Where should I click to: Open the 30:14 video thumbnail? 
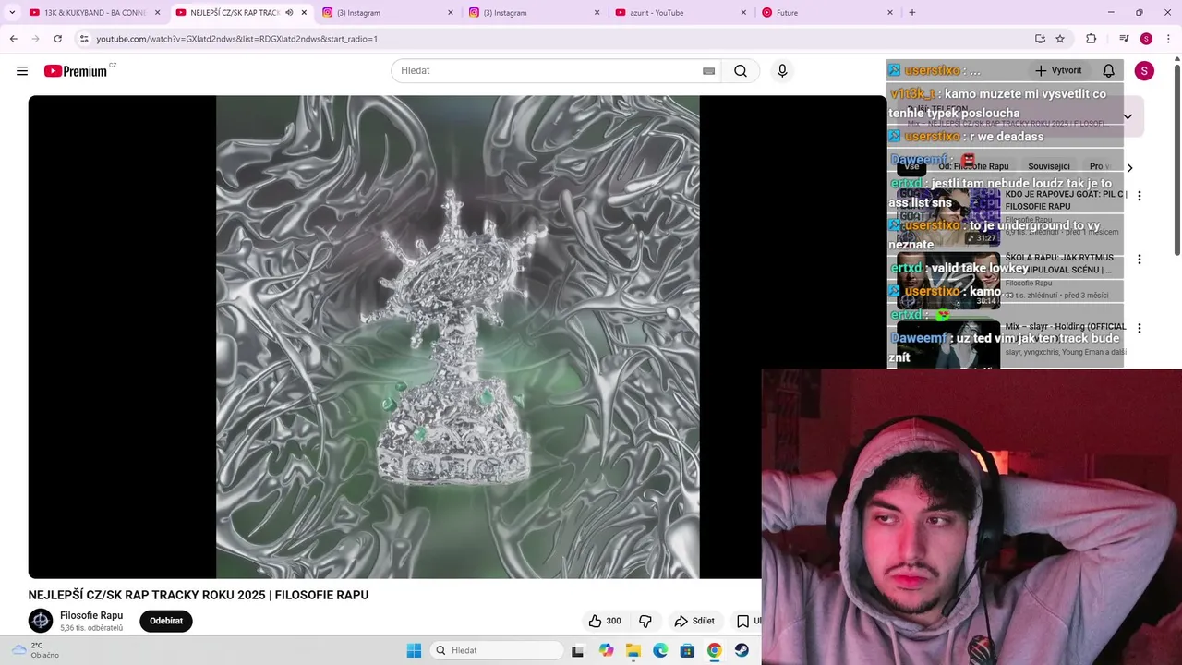948,281
